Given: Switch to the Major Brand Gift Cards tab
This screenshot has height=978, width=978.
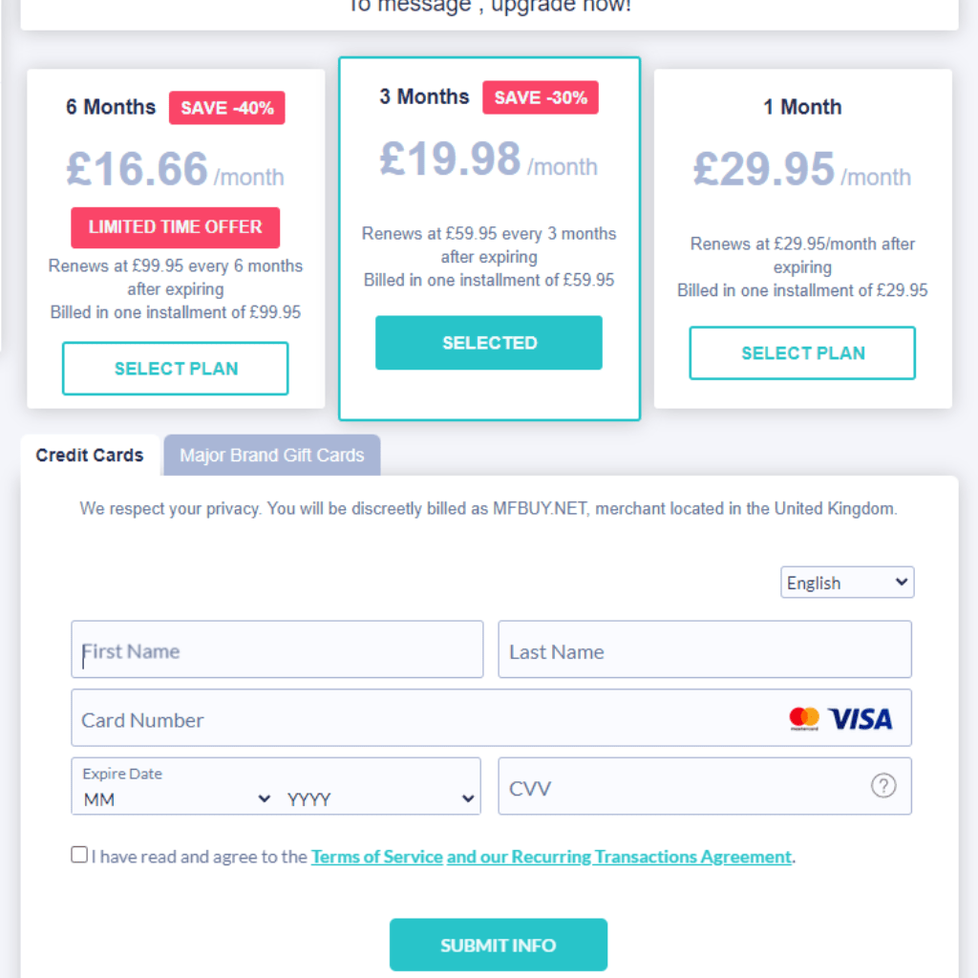Looking at the screenshot, I should 272,456.
